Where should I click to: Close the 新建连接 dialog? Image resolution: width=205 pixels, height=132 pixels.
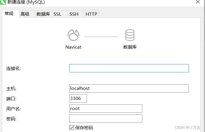click(x=198, y=2)
